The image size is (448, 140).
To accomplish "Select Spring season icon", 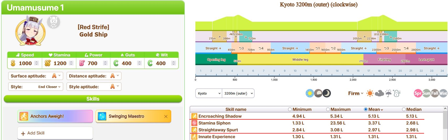I will pos(418,93).
